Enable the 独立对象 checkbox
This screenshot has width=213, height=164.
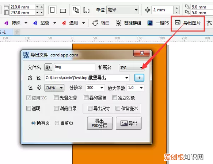point(114,98)
